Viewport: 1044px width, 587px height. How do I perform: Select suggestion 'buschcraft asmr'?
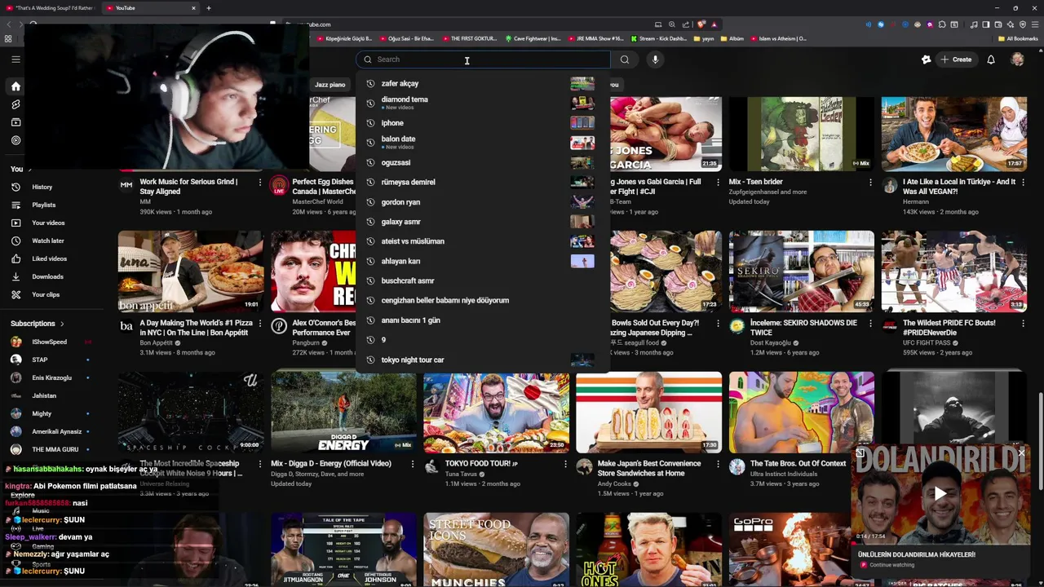click(x=483, y=280)
